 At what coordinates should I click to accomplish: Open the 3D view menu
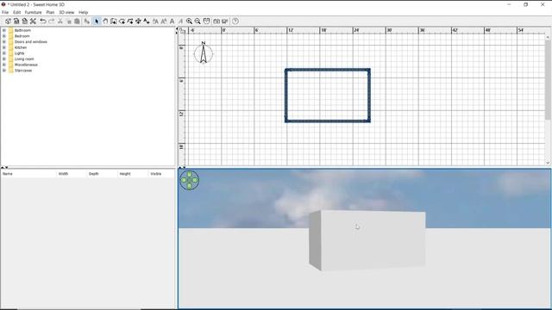pos(66,12)
